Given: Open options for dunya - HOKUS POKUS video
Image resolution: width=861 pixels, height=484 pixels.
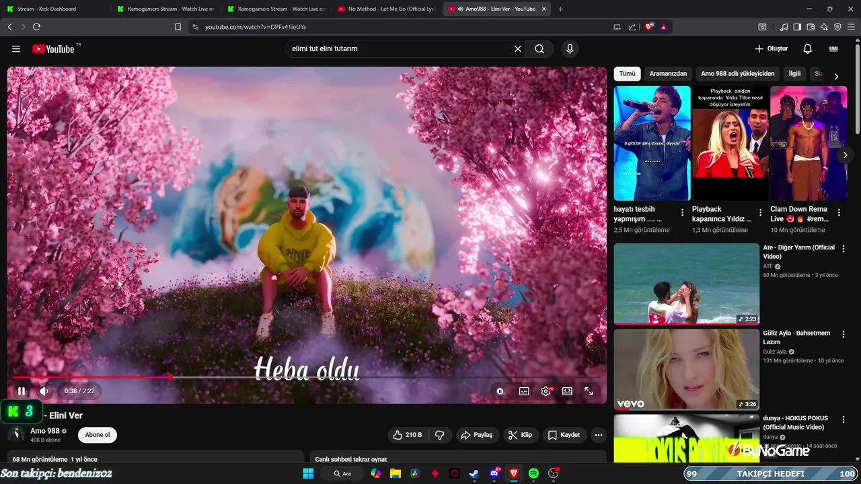Looking at the screenshot, I should click(844, 419).
